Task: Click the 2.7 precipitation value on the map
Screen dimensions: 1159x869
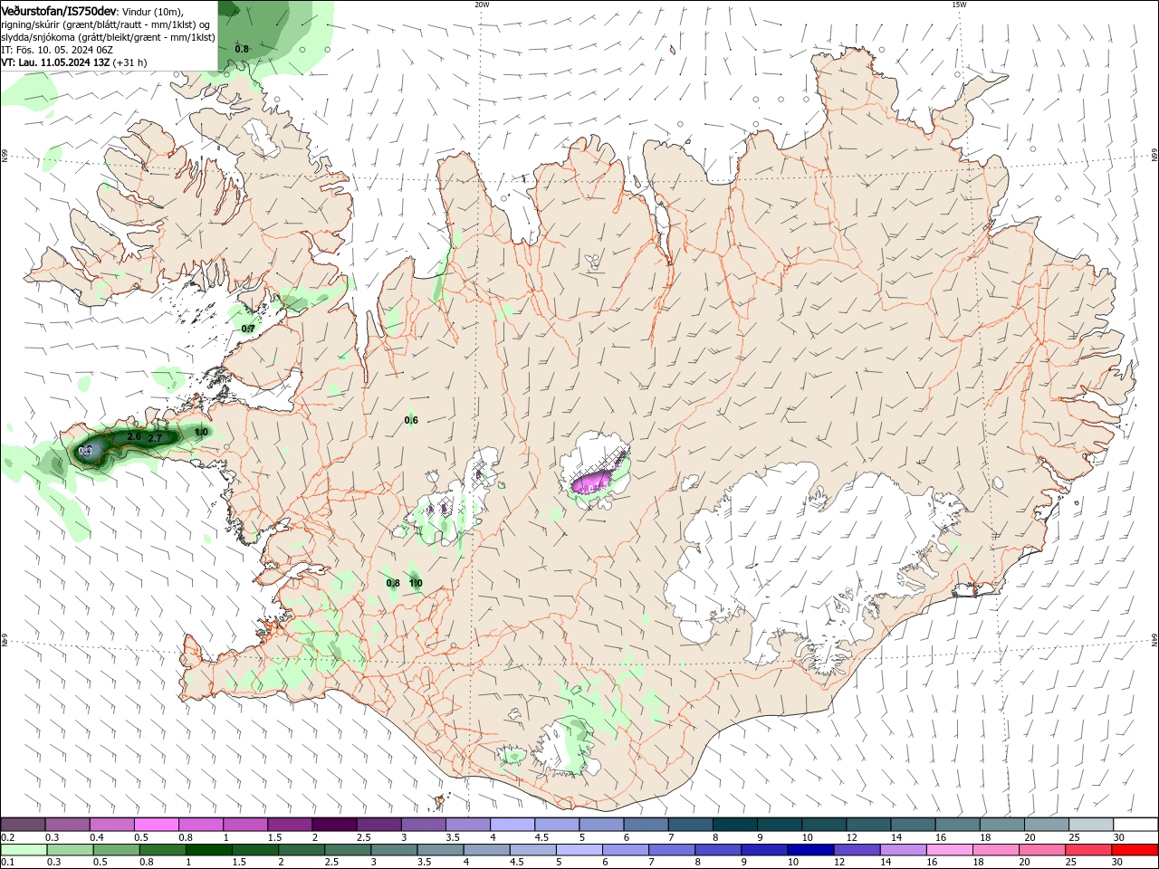Action: pos(155,438)
